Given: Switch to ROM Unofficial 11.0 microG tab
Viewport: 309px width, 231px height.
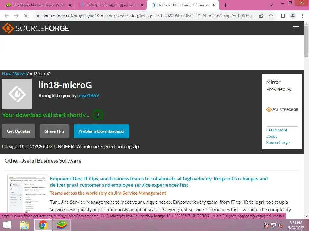Looking at the screenshot, I should (x=110, y=5).
